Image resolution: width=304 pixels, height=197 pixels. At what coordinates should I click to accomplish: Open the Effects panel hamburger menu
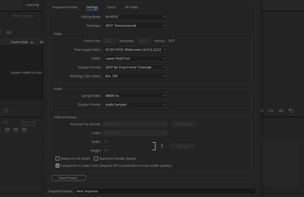[x=34, y=122]
